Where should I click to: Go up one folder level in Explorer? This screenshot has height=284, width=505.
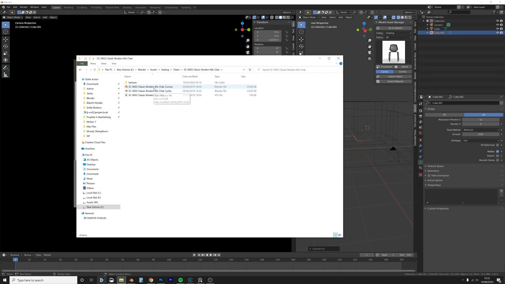pyautogui.click(x=95, y=70)
